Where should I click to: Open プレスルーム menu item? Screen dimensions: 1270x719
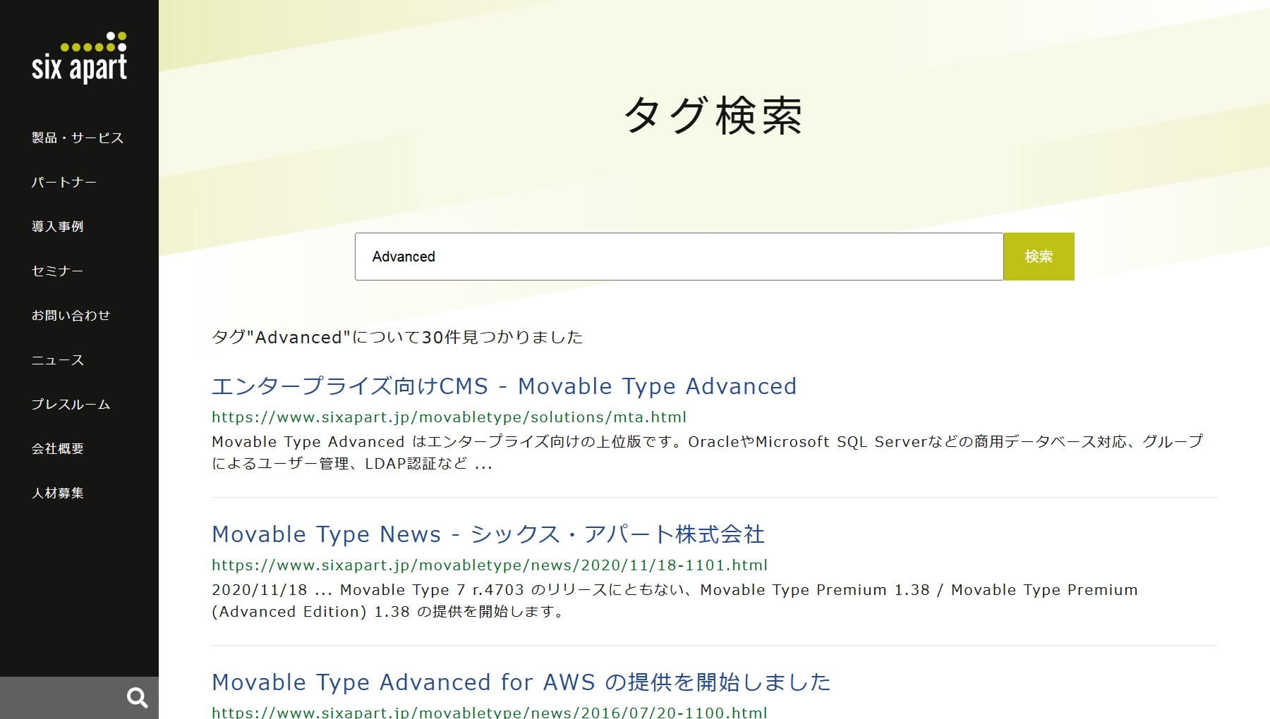pos(71,405)
